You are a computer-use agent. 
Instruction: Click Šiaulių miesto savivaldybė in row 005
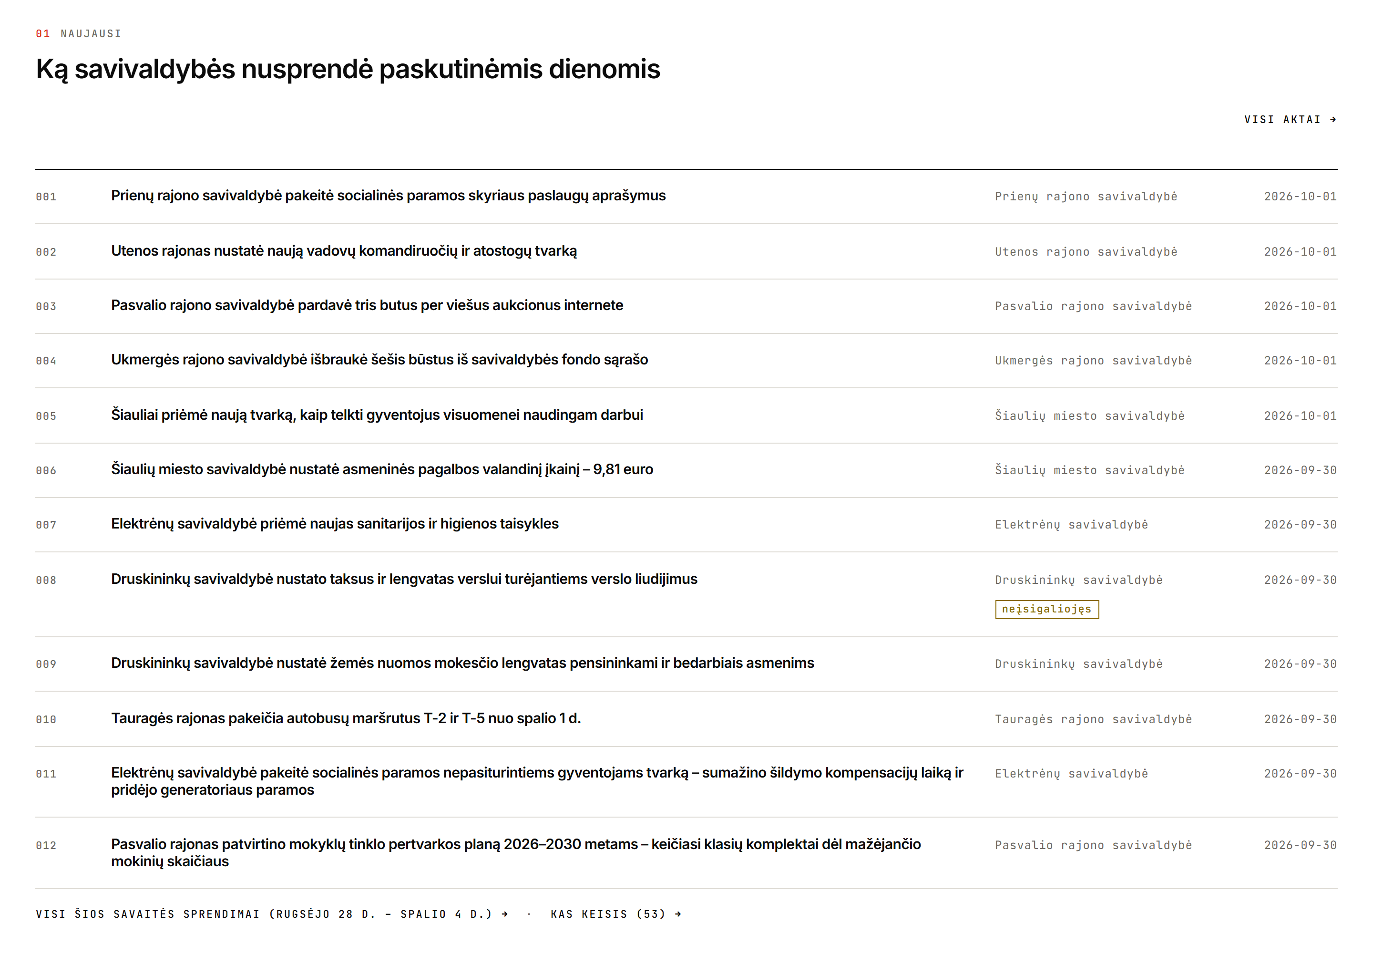pos(1089,415)
